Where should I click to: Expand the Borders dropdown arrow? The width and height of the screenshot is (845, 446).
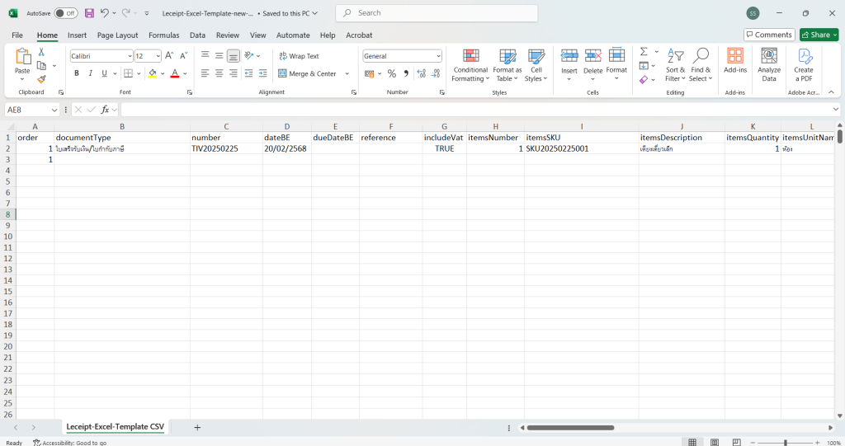coord(139,73)
